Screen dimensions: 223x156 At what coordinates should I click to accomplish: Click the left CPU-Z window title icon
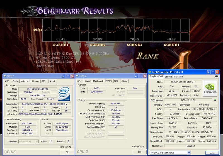pos(5,76)
